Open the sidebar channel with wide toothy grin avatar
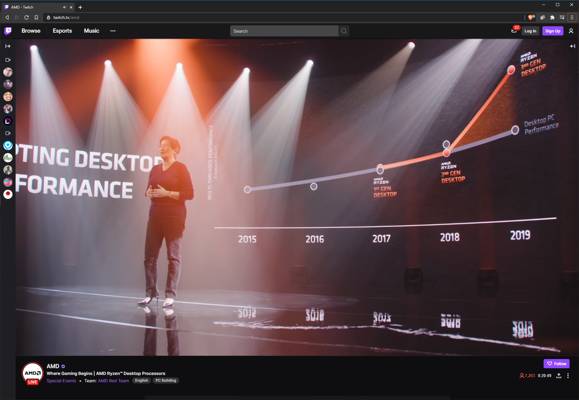This screenshot has width=579, height=400. (8, 97)
